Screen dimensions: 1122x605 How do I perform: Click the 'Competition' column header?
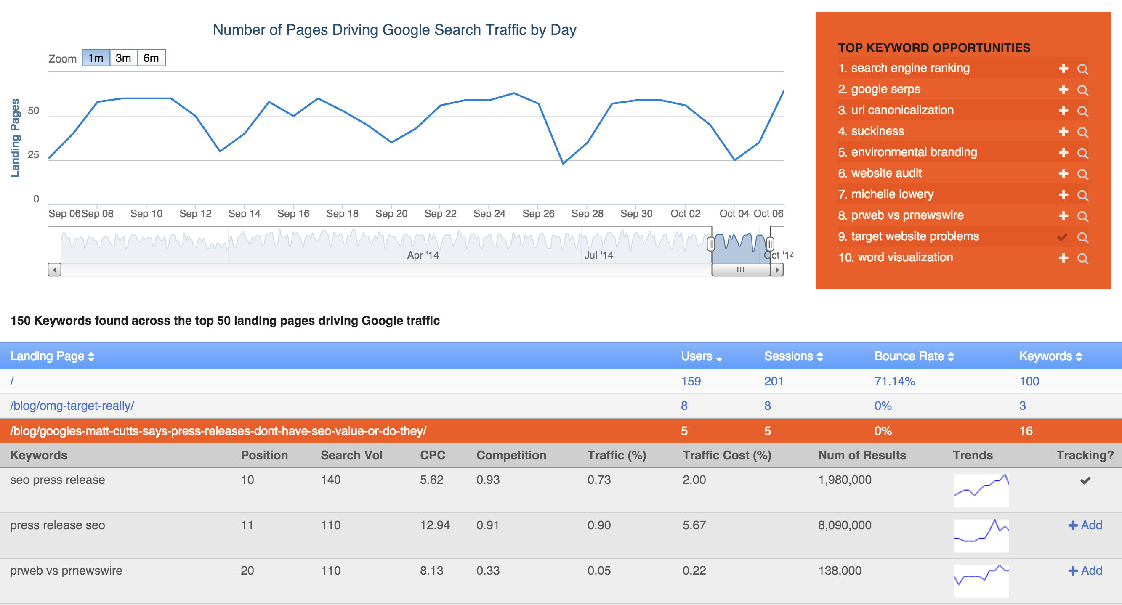(511, 455)
